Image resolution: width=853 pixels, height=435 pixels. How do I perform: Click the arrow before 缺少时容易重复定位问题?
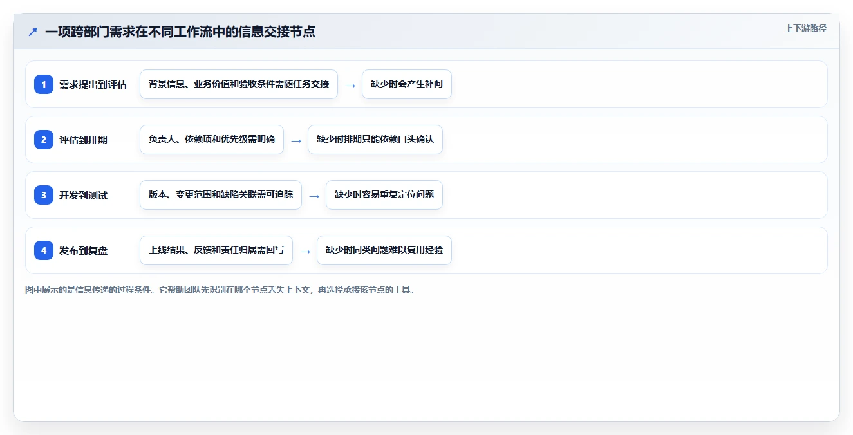314,196
